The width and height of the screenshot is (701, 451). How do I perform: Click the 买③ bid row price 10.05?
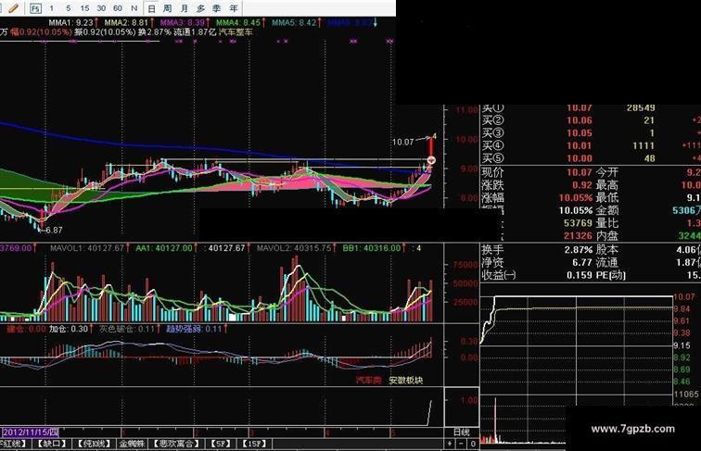click(580, 132)
